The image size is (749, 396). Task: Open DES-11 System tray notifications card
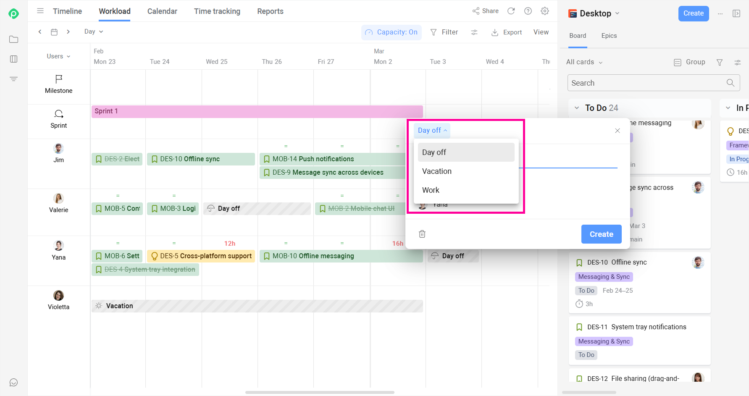pyautogui.click(x=640, y=341)
